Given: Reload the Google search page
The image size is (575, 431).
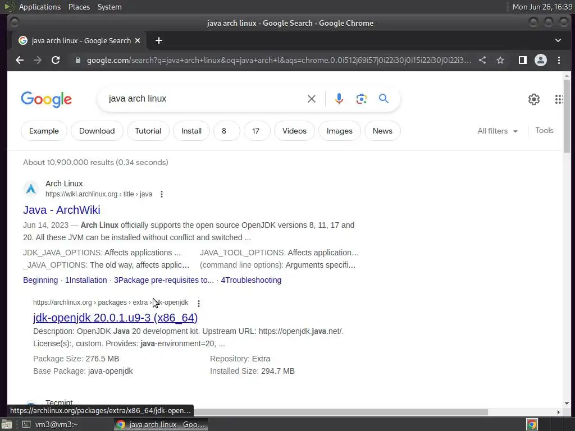Looking at the screenshot, I should click(56, 60).
